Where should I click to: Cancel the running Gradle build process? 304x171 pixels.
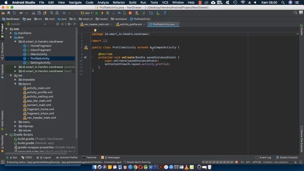pos(237,162)
